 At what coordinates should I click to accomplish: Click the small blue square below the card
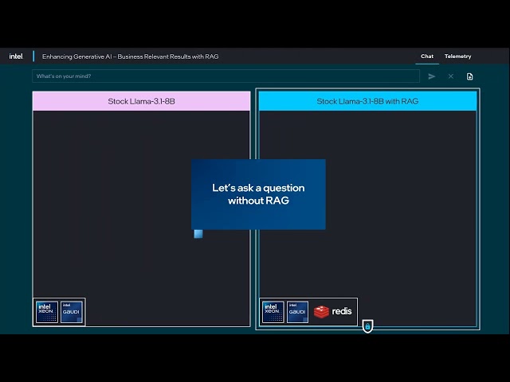[x=198, y=234]
